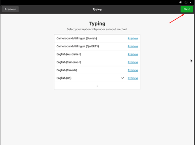The width and height of the screenshot is (195, 145).
Task: Select the checked English (US) layout
Action: [97, 78]
